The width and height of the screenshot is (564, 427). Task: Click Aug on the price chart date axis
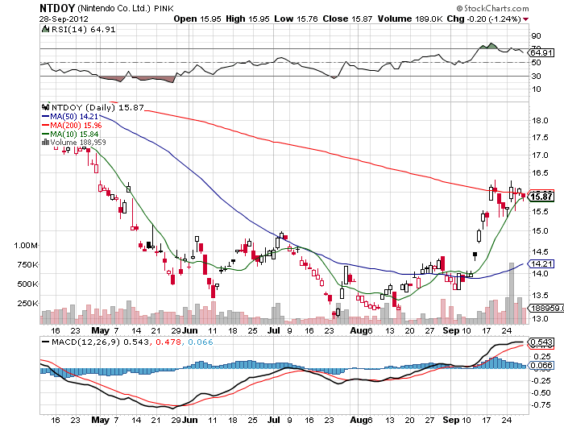359,330
